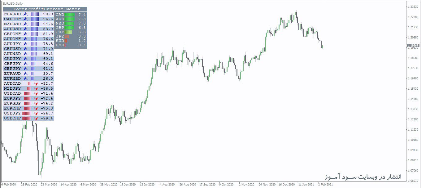Viewport: 421px width, 188px height.
Task: Click the red arrow icon for EURGBP
Action: coord(36,104)
